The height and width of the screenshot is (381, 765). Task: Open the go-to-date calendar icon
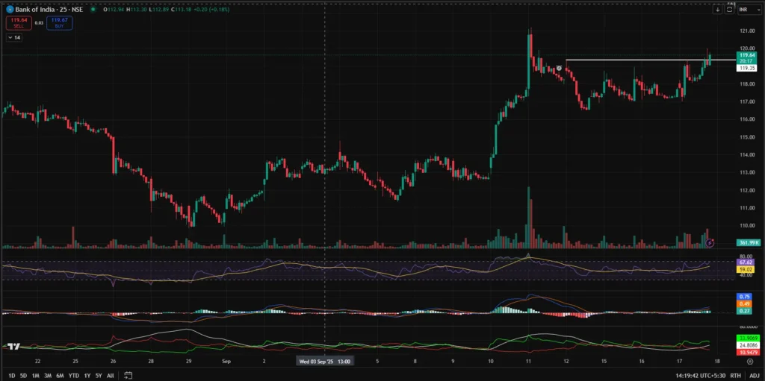click(128, 375)
